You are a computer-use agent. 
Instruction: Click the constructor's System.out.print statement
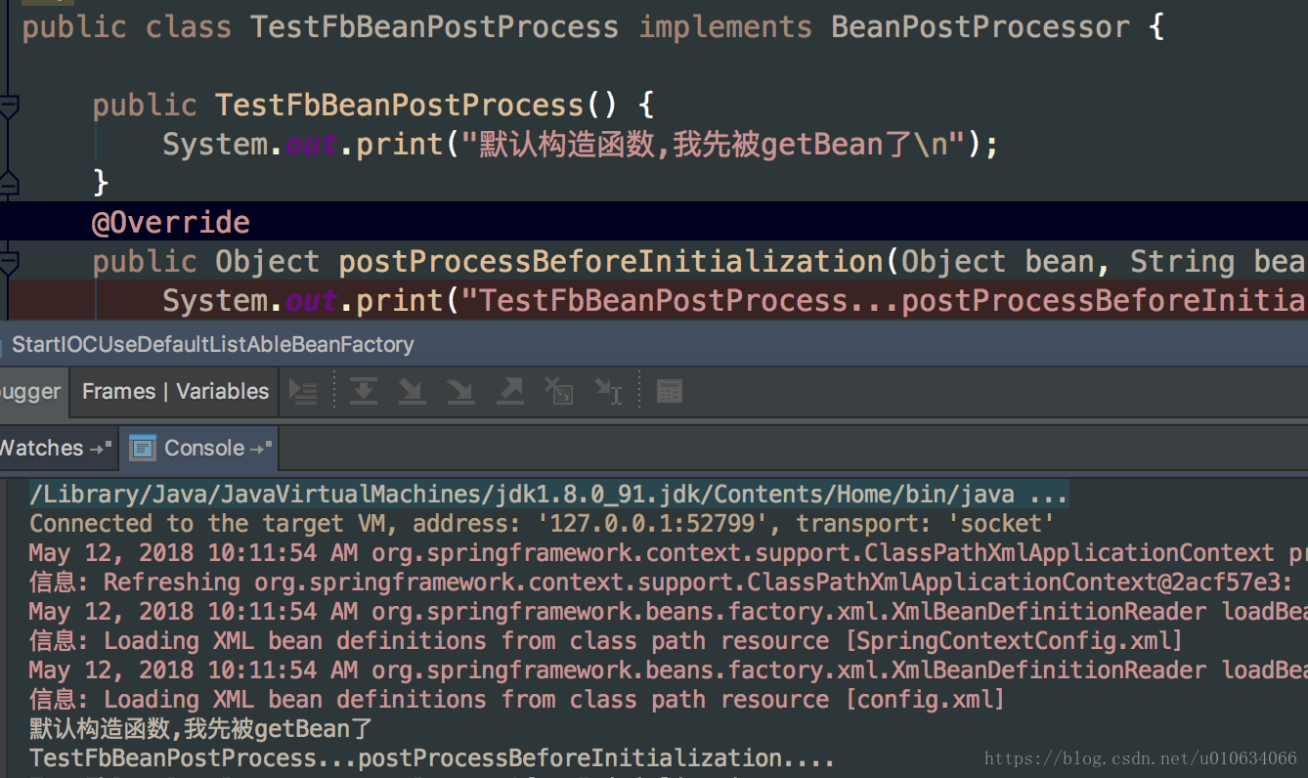tap(581, 145)
